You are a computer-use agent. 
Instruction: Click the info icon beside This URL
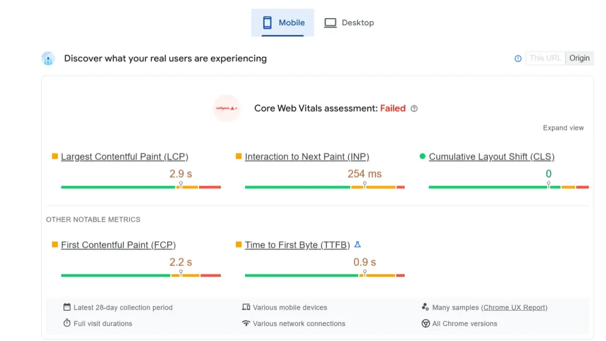pos(518,59)
